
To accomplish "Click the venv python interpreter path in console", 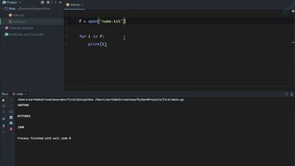I will [55, 100].
